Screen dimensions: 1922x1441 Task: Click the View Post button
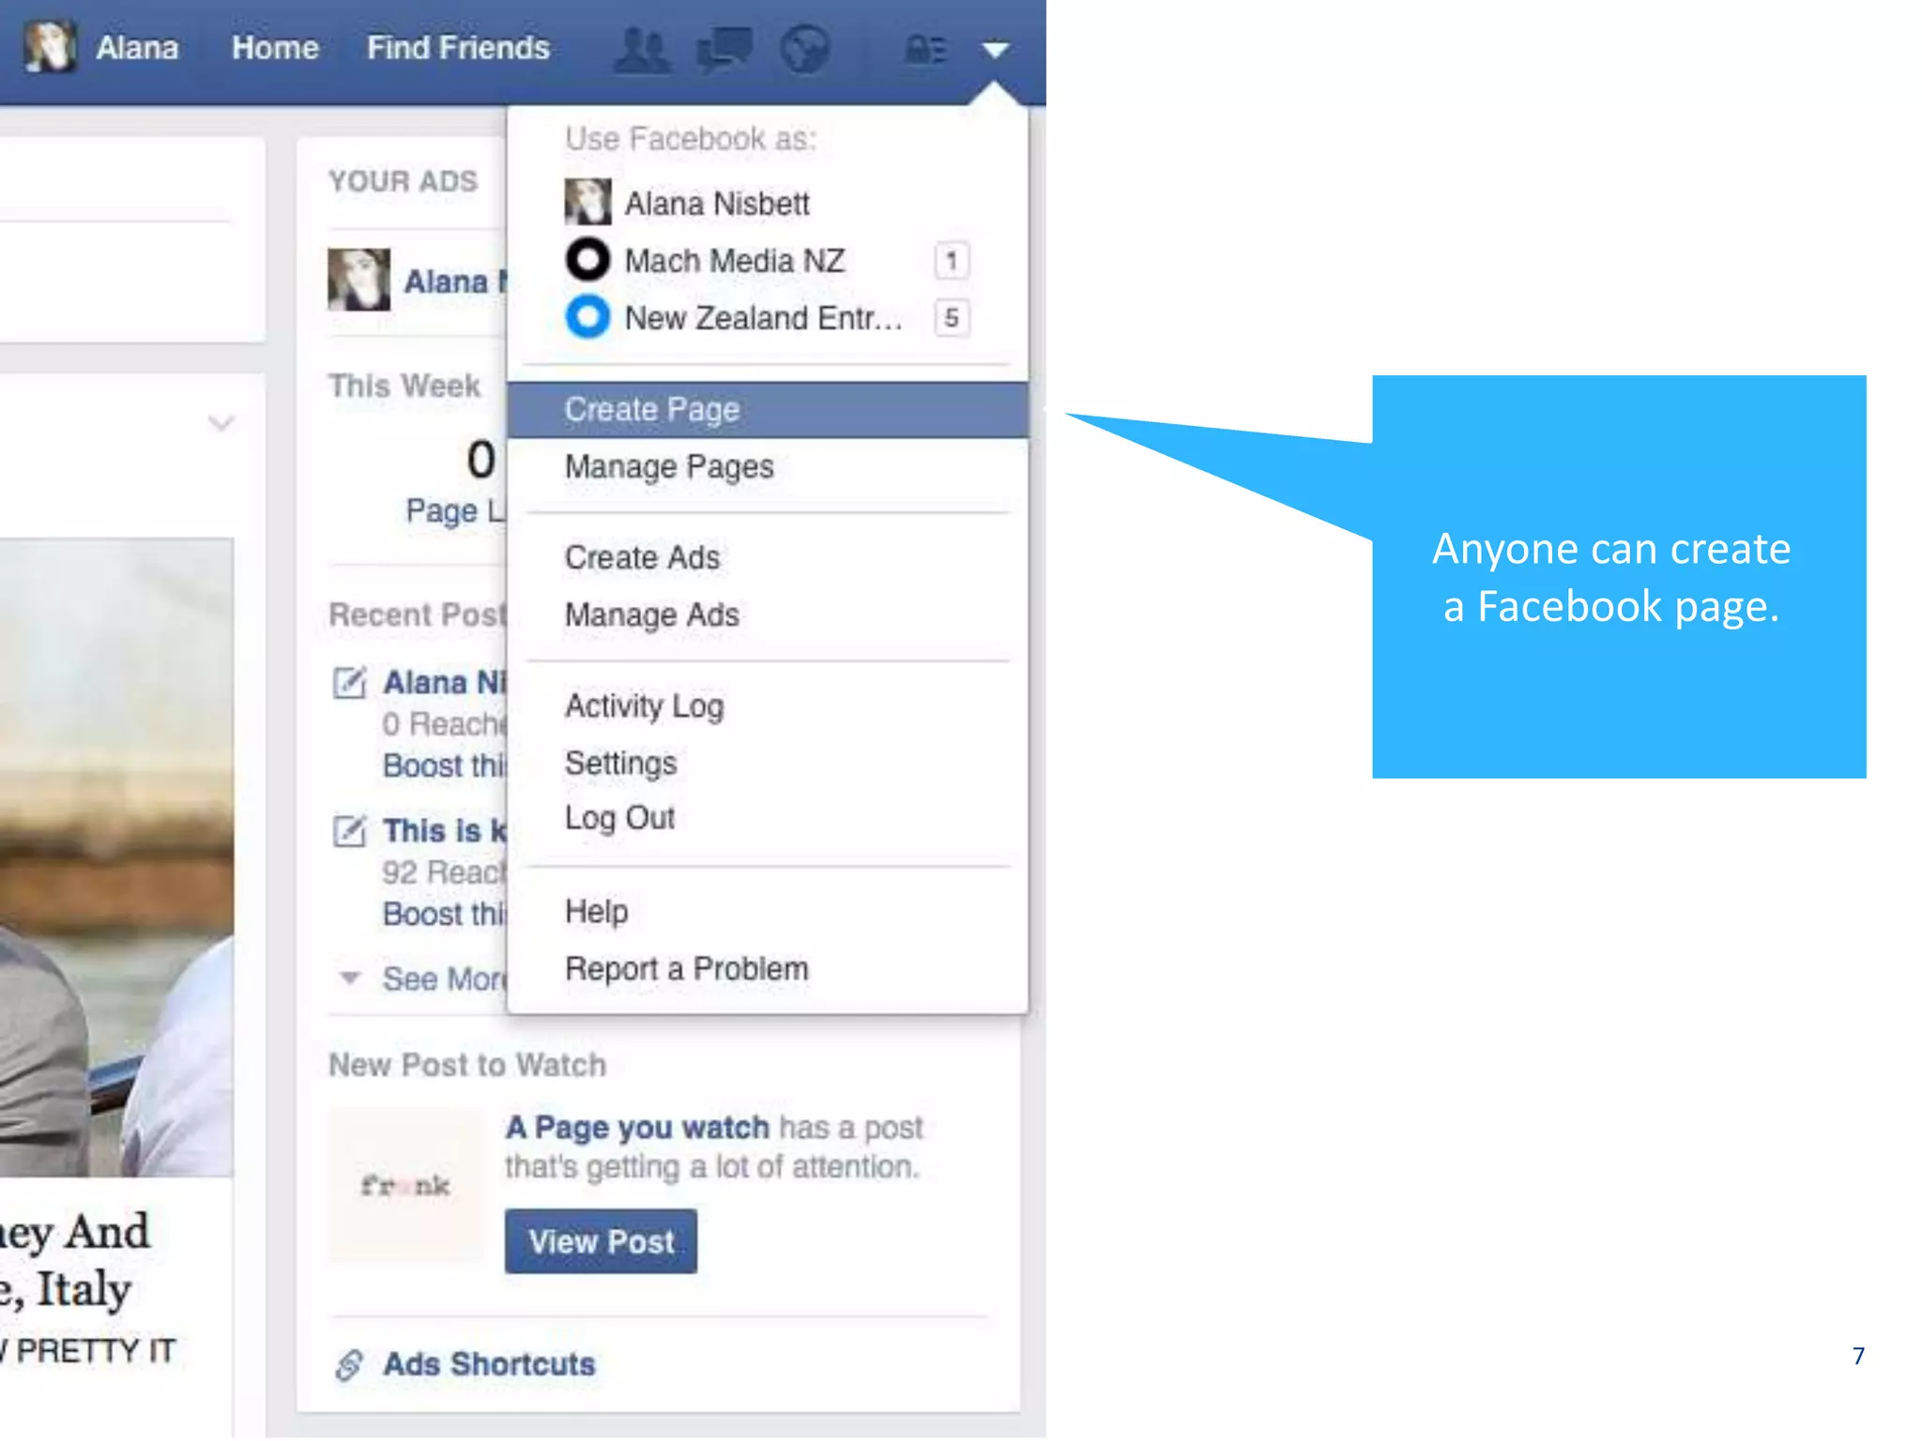(x=601, y=1241)
